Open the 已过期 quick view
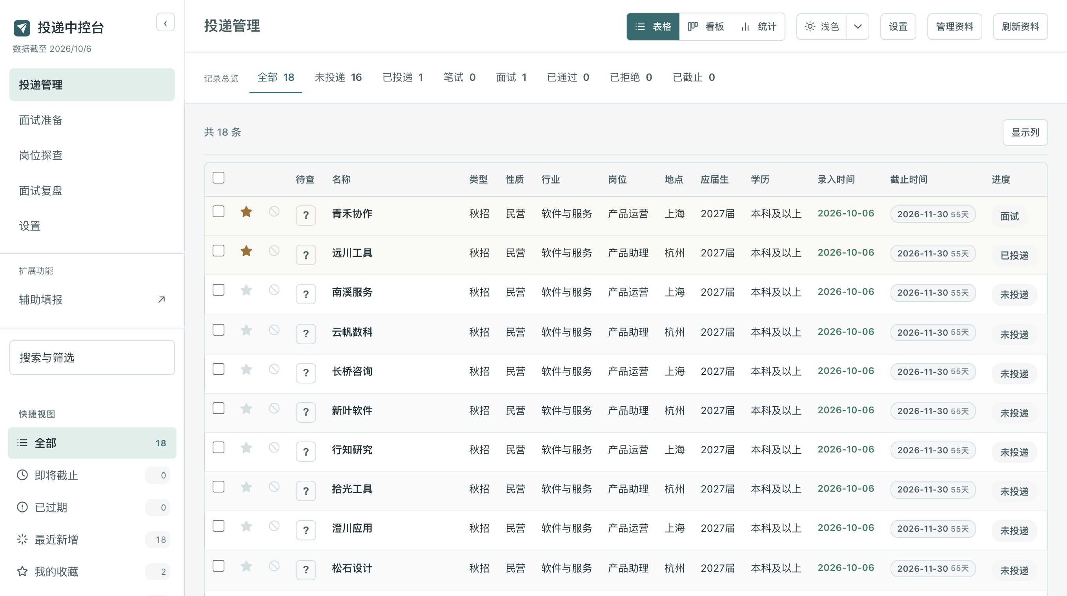The image size is (1067, 596). [92, 507]
